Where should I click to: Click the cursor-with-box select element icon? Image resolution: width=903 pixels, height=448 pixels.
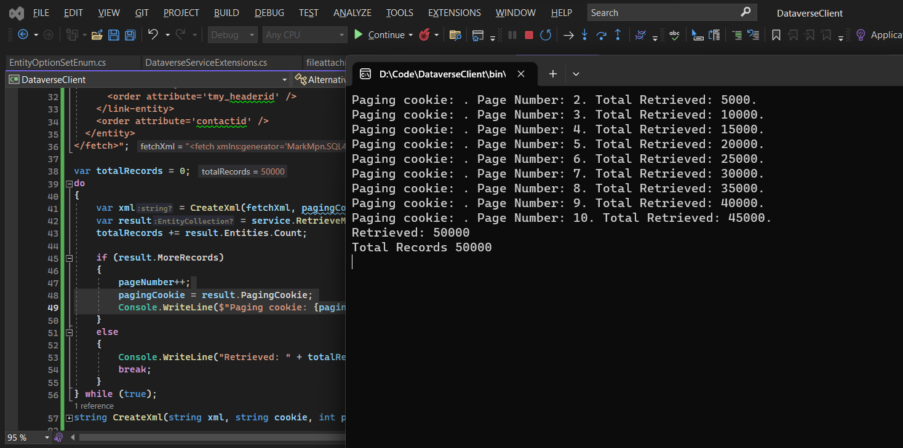(698, 35)
